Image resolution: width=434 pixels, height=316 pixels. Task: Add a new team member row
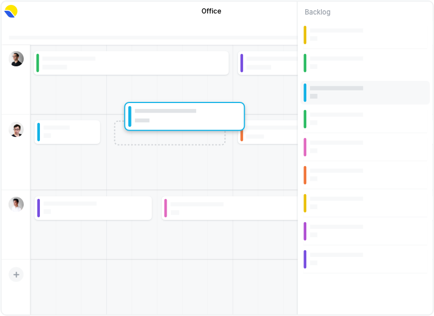16,274
